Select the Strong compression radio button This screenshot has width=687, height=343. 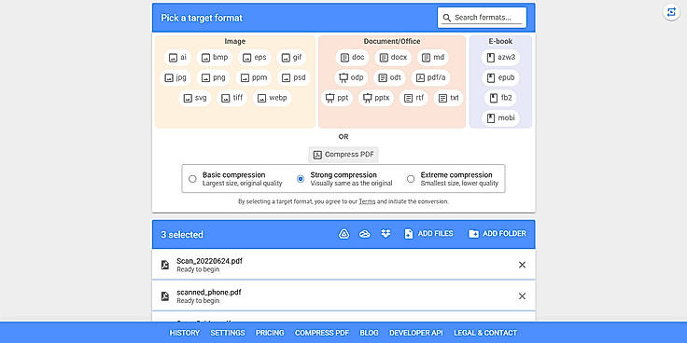click(301, 179)
